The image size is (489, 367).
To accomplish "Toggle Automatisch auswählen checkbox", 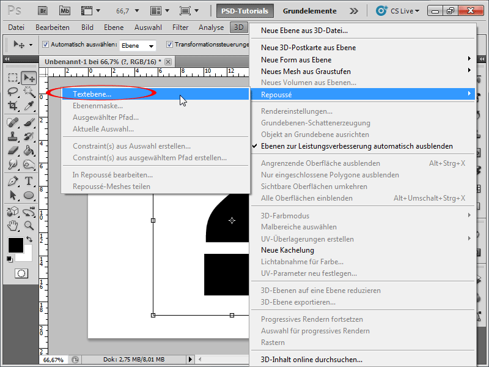I will pyautogui.click(x=45, y=45).
